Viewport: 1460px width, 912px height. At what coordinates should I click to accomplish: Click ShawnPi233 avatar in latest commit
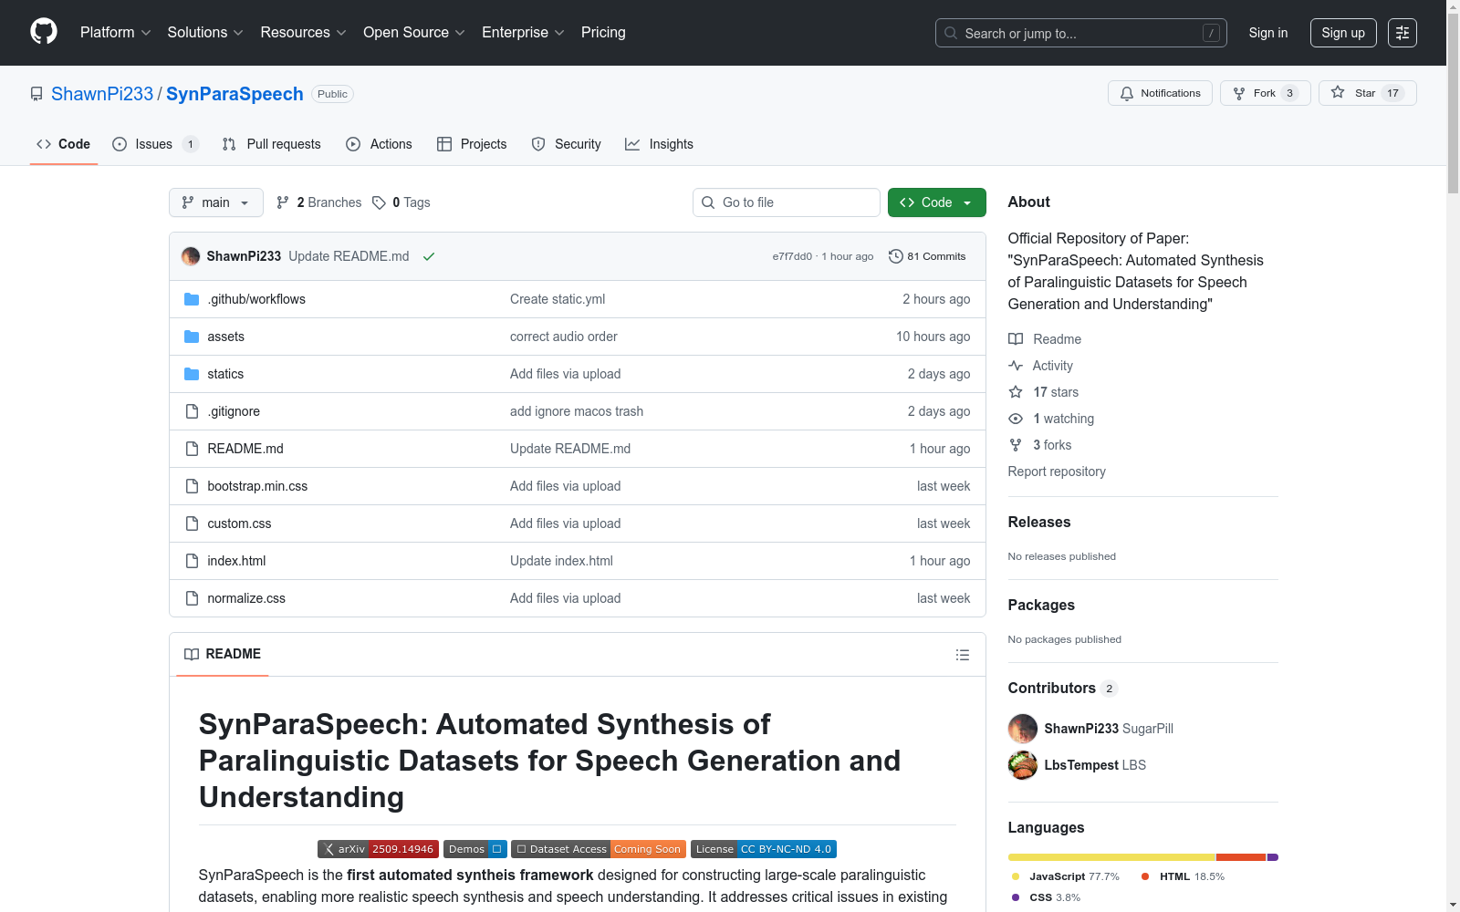(x=191, y=256)
